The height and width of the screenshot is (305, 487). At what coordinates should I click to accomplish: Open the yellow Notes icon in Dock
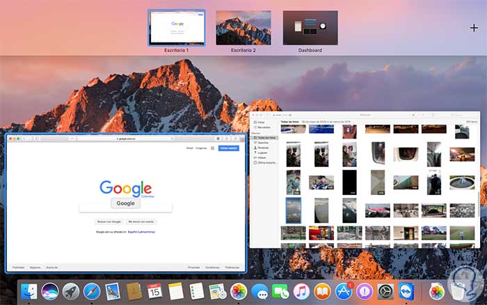tap(176, 292)
